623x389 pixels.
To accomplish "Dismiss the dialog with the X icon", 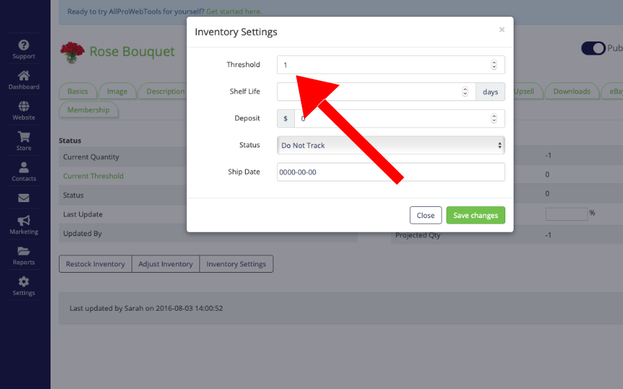I will click(x=502, y=30).
